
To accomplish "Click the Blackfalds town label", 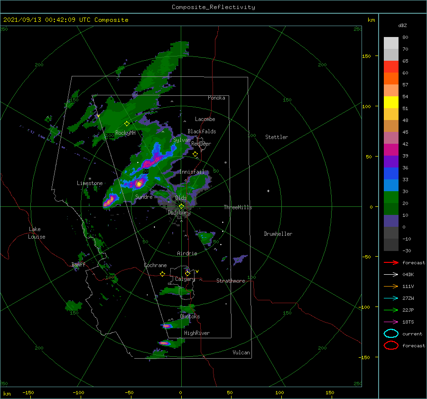I will pyautogui.click(x=202, y=131).
